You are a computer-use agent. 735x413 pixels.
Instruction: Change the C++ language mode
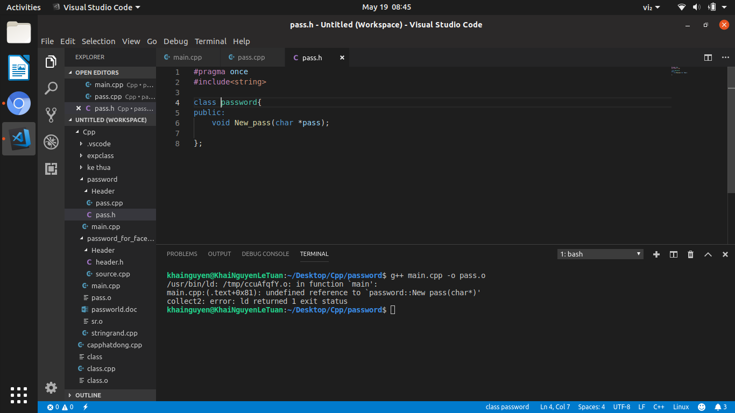[x=659, y=407]
